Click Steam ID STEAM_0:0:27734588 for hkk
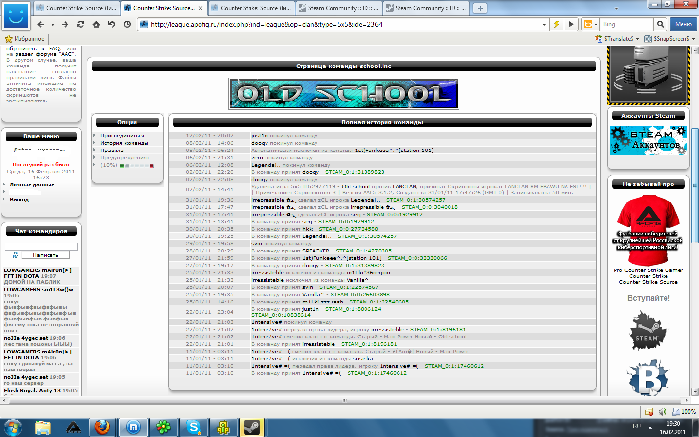This screenshot has width=699, height=437. (349, 229)
